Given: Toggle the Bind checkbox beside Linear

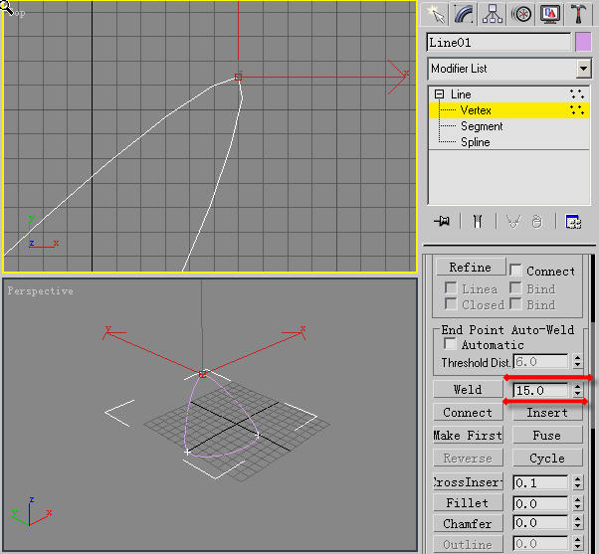Looking at the screenshot, I should click(x=515, y=287).
